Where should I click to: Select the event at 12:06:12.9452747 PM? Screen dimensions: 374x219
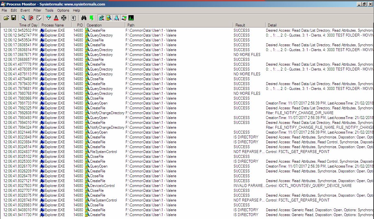tap(187, 35)
